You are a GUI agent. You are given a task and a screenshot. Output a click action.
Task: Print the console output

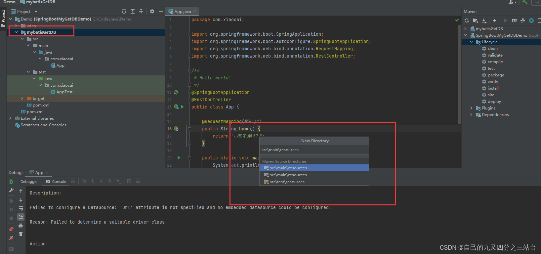tap(21, 226)
